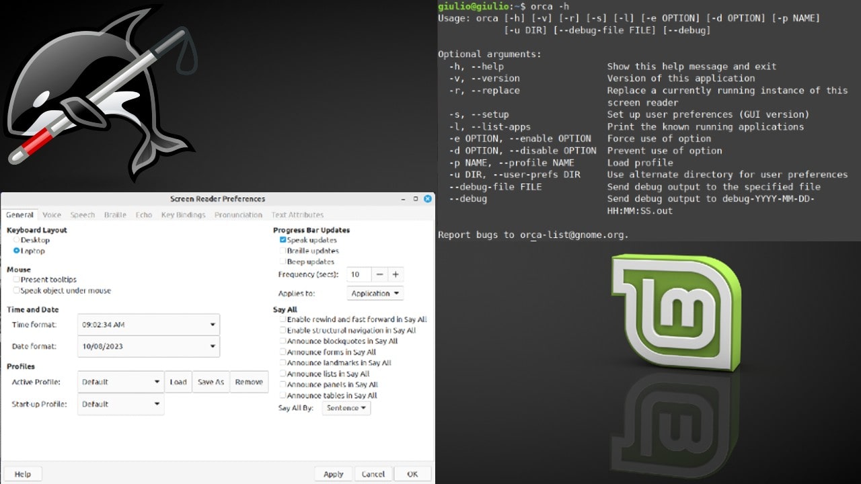Check Announce lists in Say All
This screenshot has width=861, height=484.
coord(324,374)
